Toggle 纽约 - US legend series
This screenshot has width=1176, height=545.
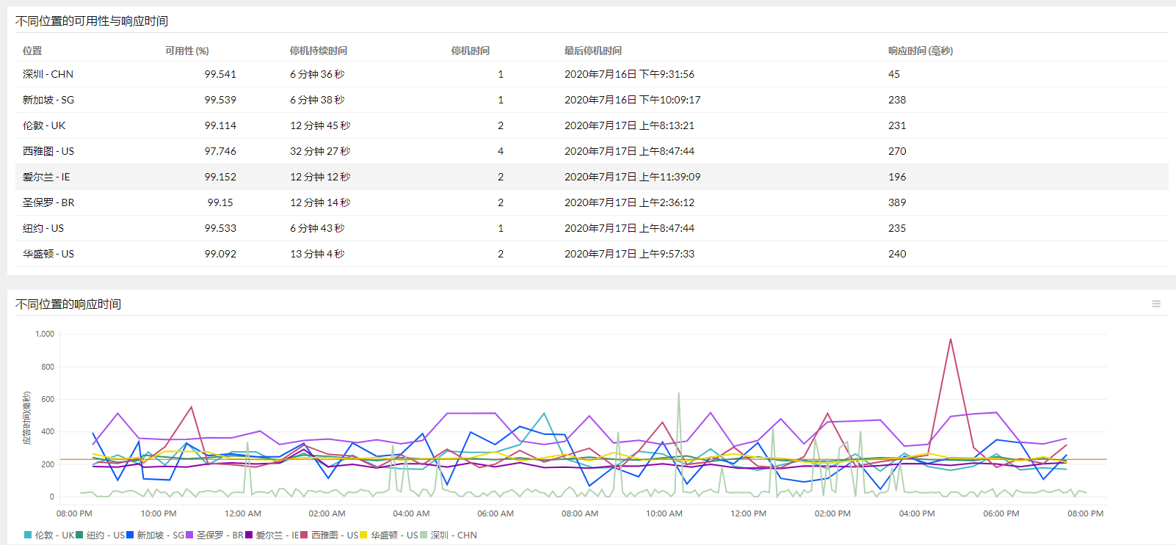click(101, 535)
